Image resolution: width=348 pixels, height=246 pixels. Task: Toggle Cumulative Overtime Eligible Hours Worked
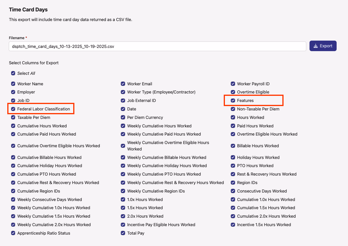click(x=13, y=146)
